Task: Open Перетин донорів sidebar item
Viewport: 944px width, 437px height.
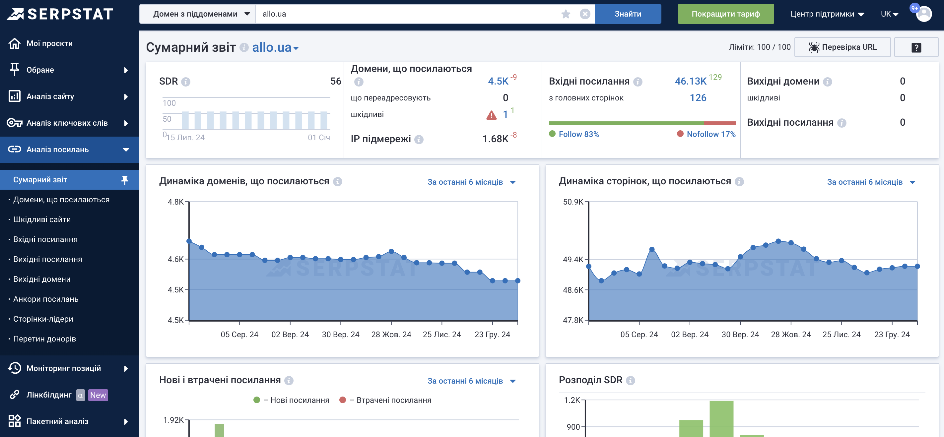Action: pos(44,339)
